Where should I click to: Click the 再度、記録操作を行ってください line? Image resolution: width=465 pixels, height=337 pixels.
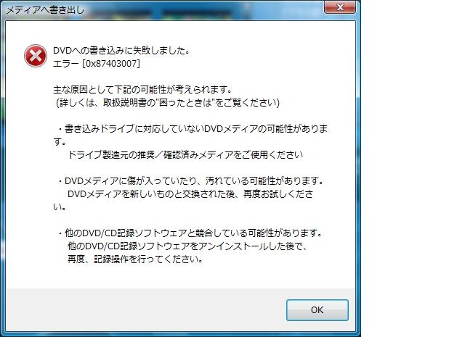tap(135, 259)
